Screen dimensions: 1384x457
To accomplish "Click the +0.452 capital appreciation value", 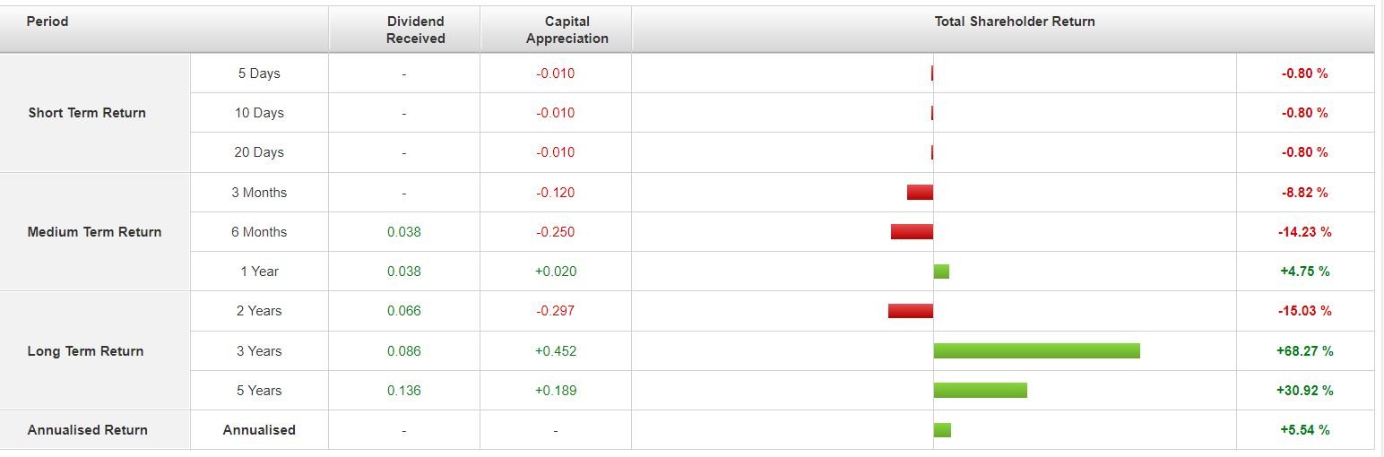I will [556, 351].
